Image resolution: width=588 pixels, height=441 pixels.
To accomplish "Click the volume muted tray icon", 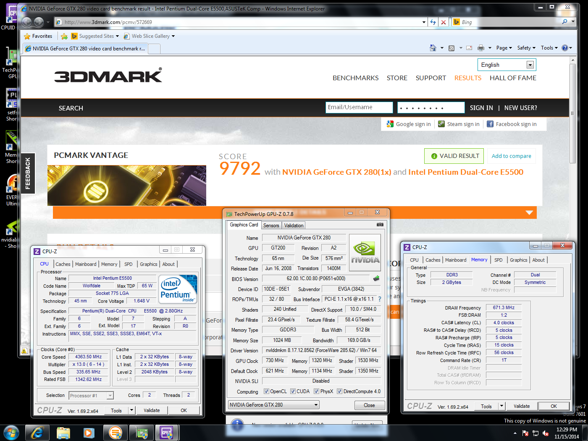I will pyautogui.click(x=546, y=433).
